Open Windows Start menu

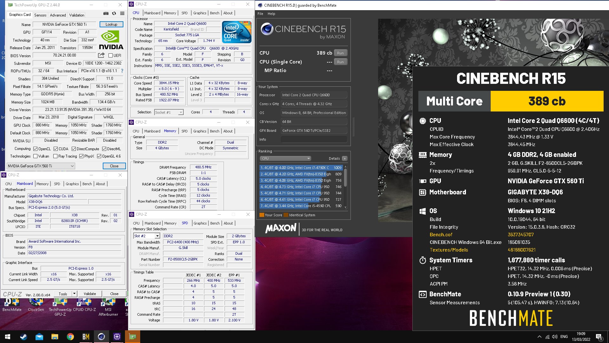click(x=8, y=337)
